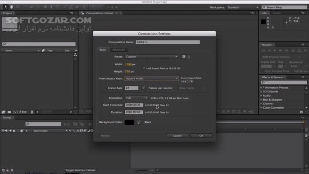Select the Selection arrow tool
Viewport: 309px width, 174px height.
coord(5,7)
